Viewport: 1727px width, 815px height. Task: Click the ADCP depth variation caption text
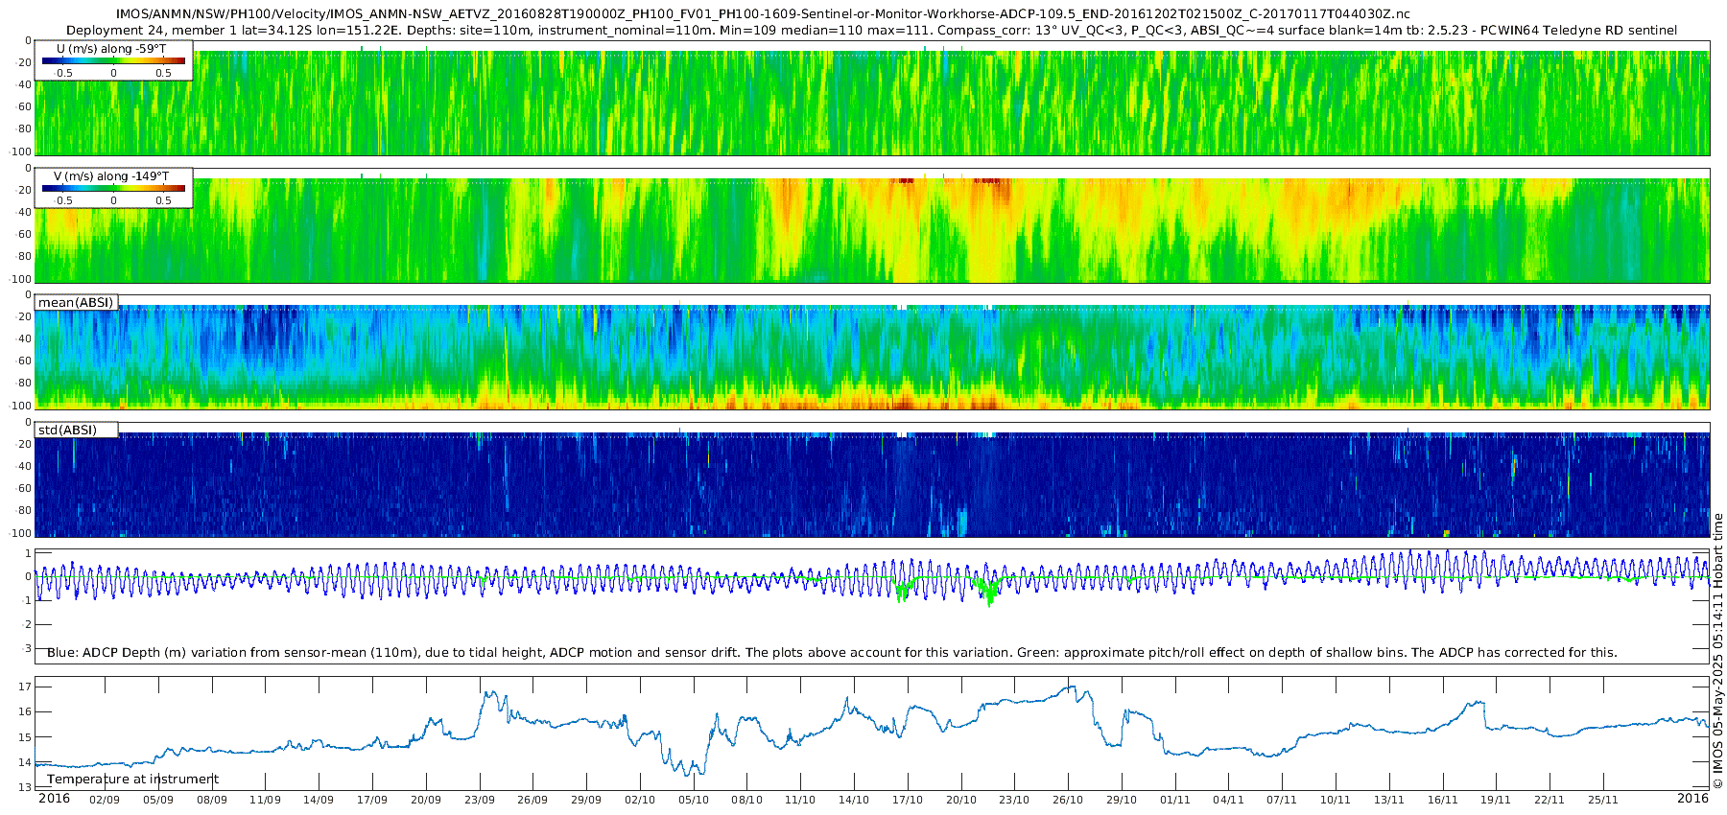831,653
